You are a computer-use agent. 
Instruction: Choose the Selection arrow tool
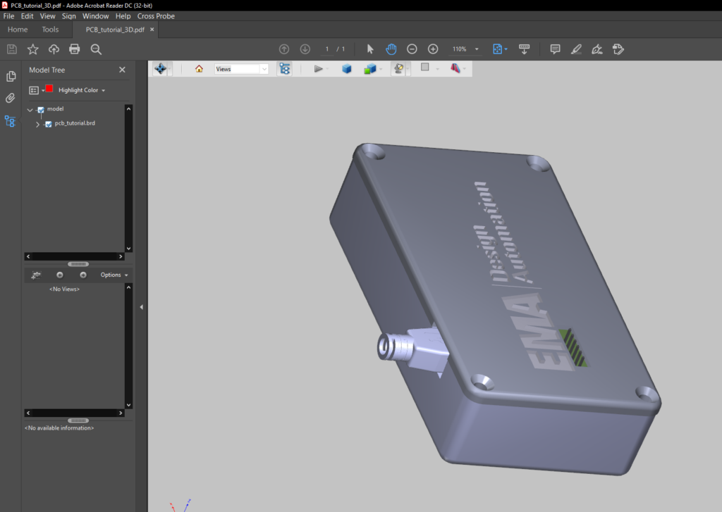point(370,49)
